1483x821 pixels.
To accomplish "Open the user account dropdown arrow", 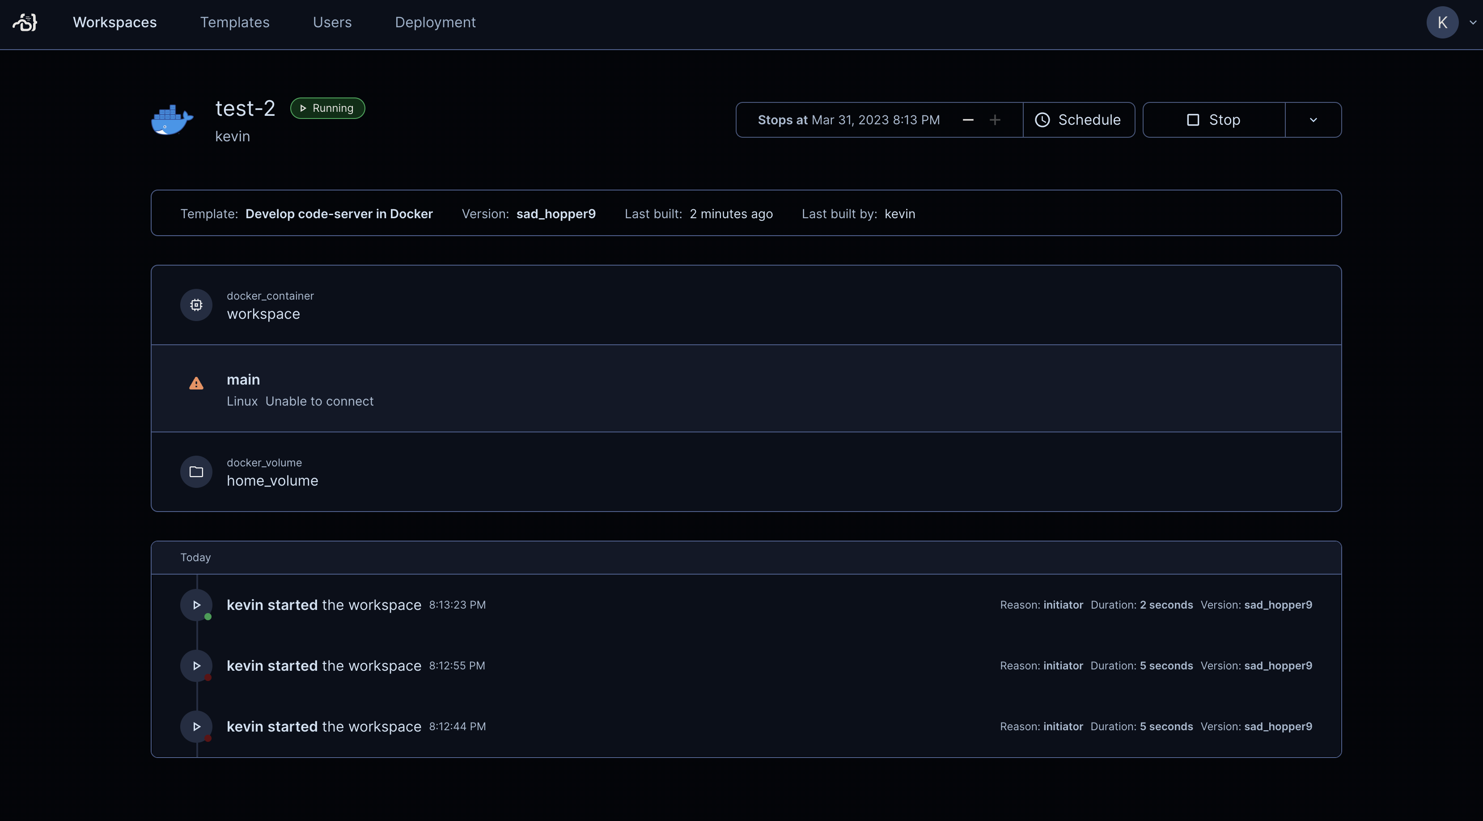I will (1472, 22).
